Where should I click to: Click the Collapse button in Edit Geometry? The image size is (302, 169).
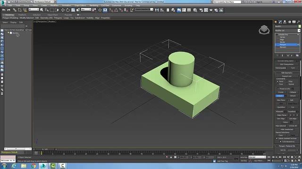293,92
